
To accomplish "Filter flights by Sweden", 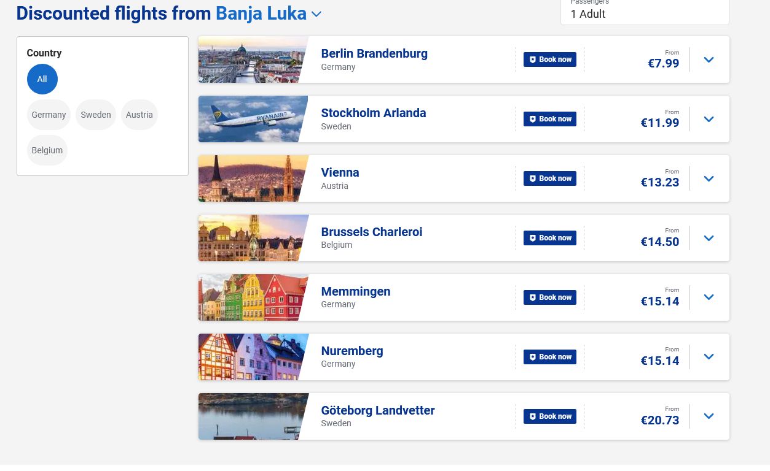I will 96,115.
